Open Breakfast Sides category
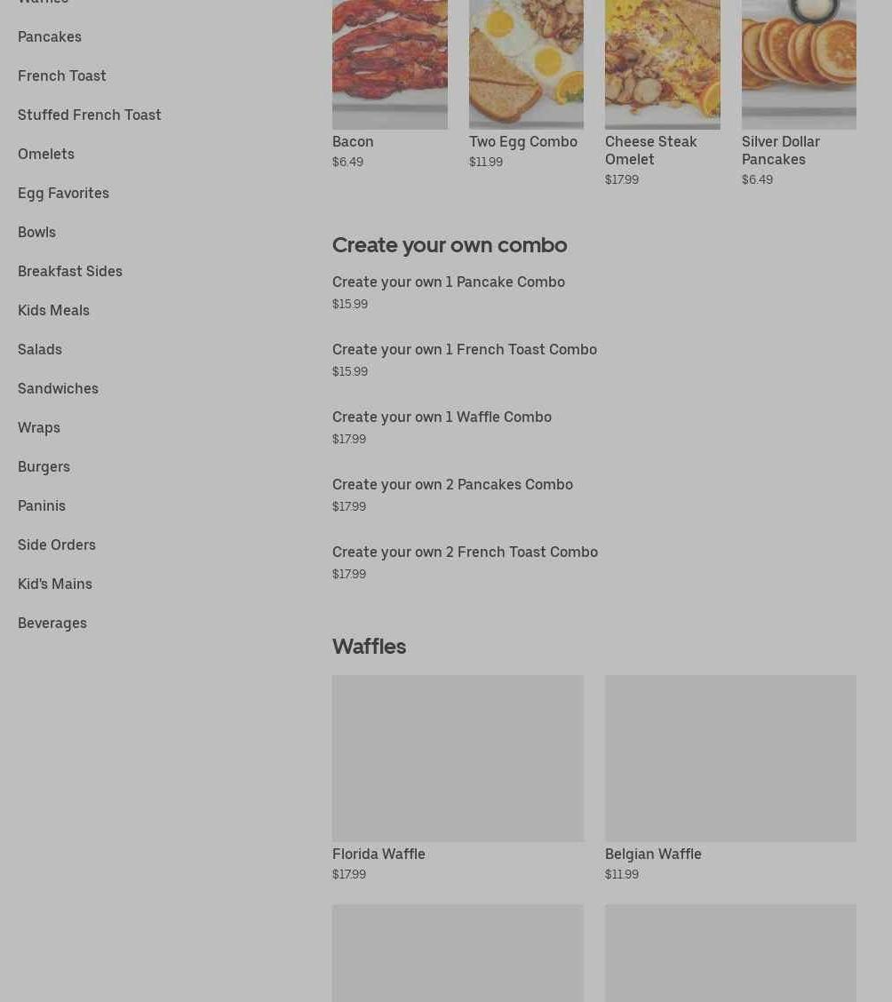The width and height of the screenshot is (892, 1002). [70, 271]
